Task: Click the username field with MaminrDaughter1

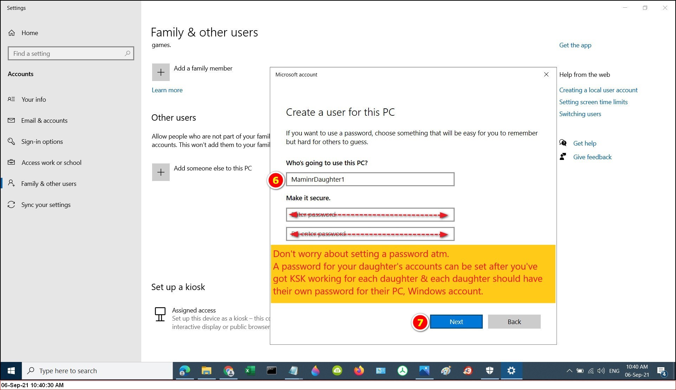Action: point(370,179)
